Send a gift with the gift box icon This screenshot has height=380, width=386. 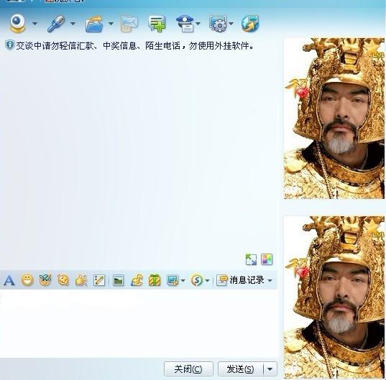click(155, 280)
